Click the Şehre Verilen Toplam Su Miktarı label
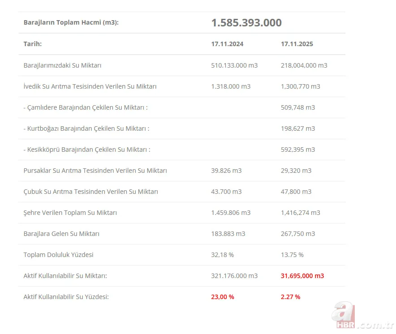This screenshot has width=396, height=334. pyautogui.click(x=70, y=213)
